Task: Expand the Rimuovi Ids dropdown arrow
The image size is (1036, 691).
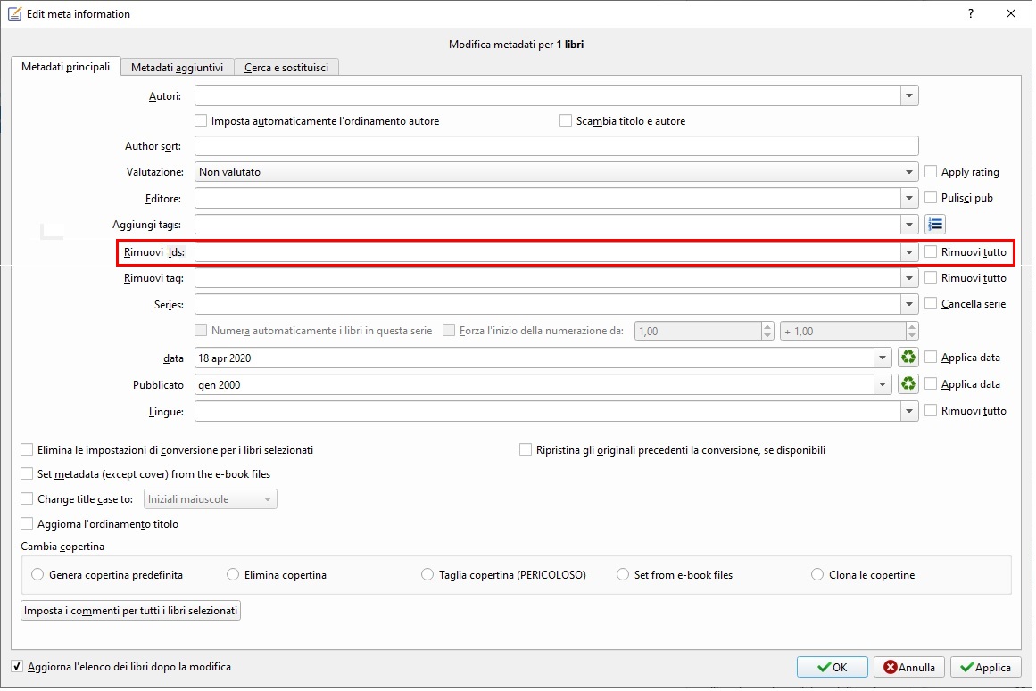Action: click(x=909, y=252)
